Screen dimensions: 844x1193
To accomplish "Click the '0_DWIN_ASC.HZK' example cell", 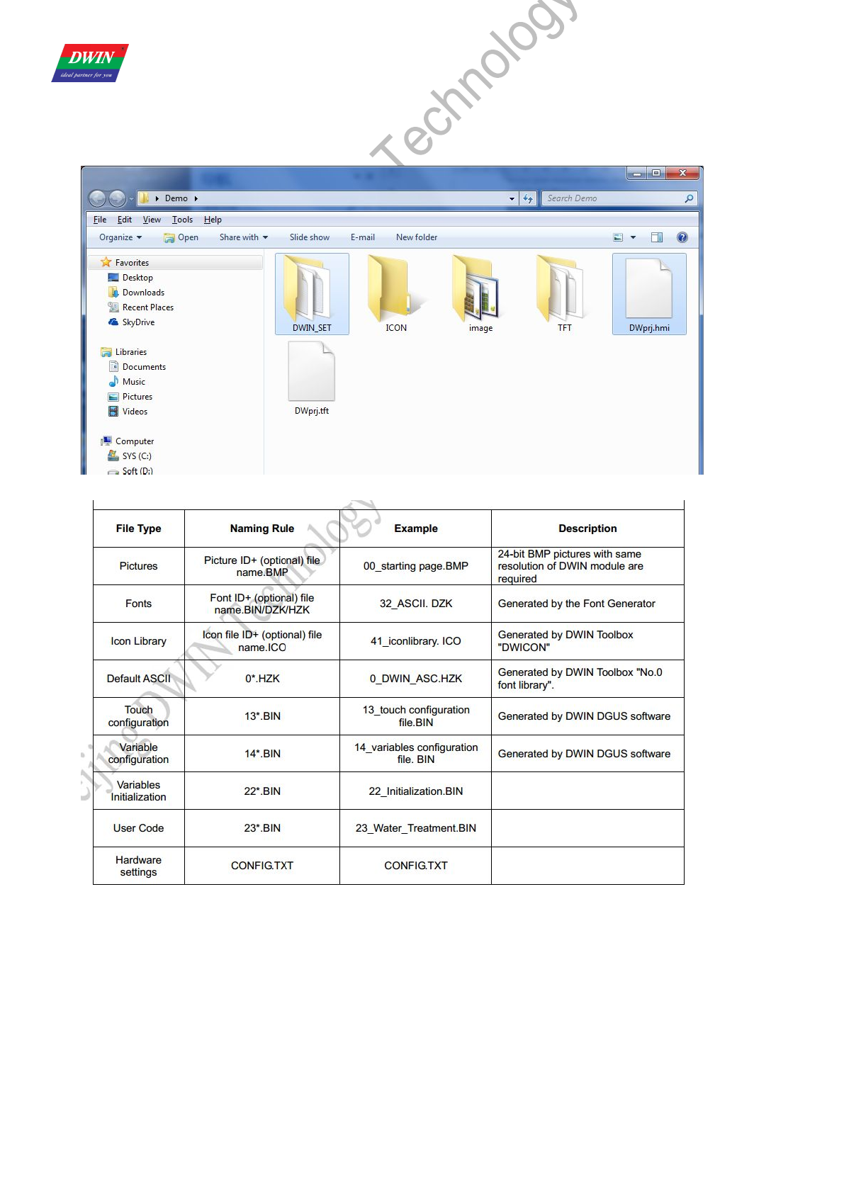I will [x=416, y=679].
